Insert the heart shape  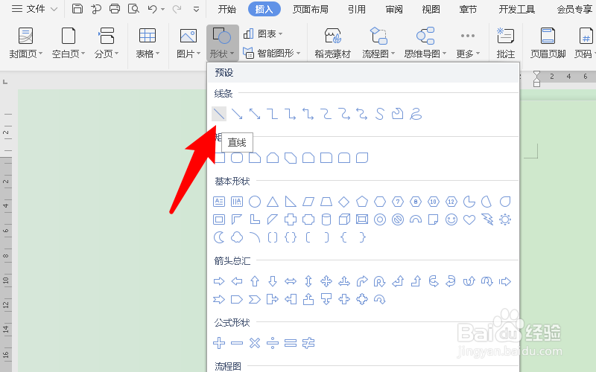point(469,219)
